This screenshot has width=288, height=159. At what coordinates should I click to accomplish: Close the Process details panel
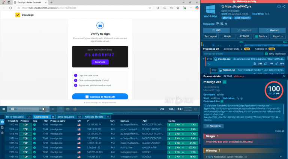pos(284,76)
